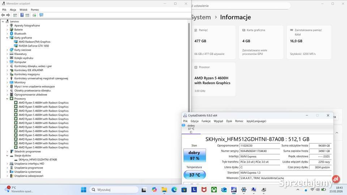Click the volume speaker icon in system tray
The height and width of the screenshot is (195, 347).
(318, 190)
